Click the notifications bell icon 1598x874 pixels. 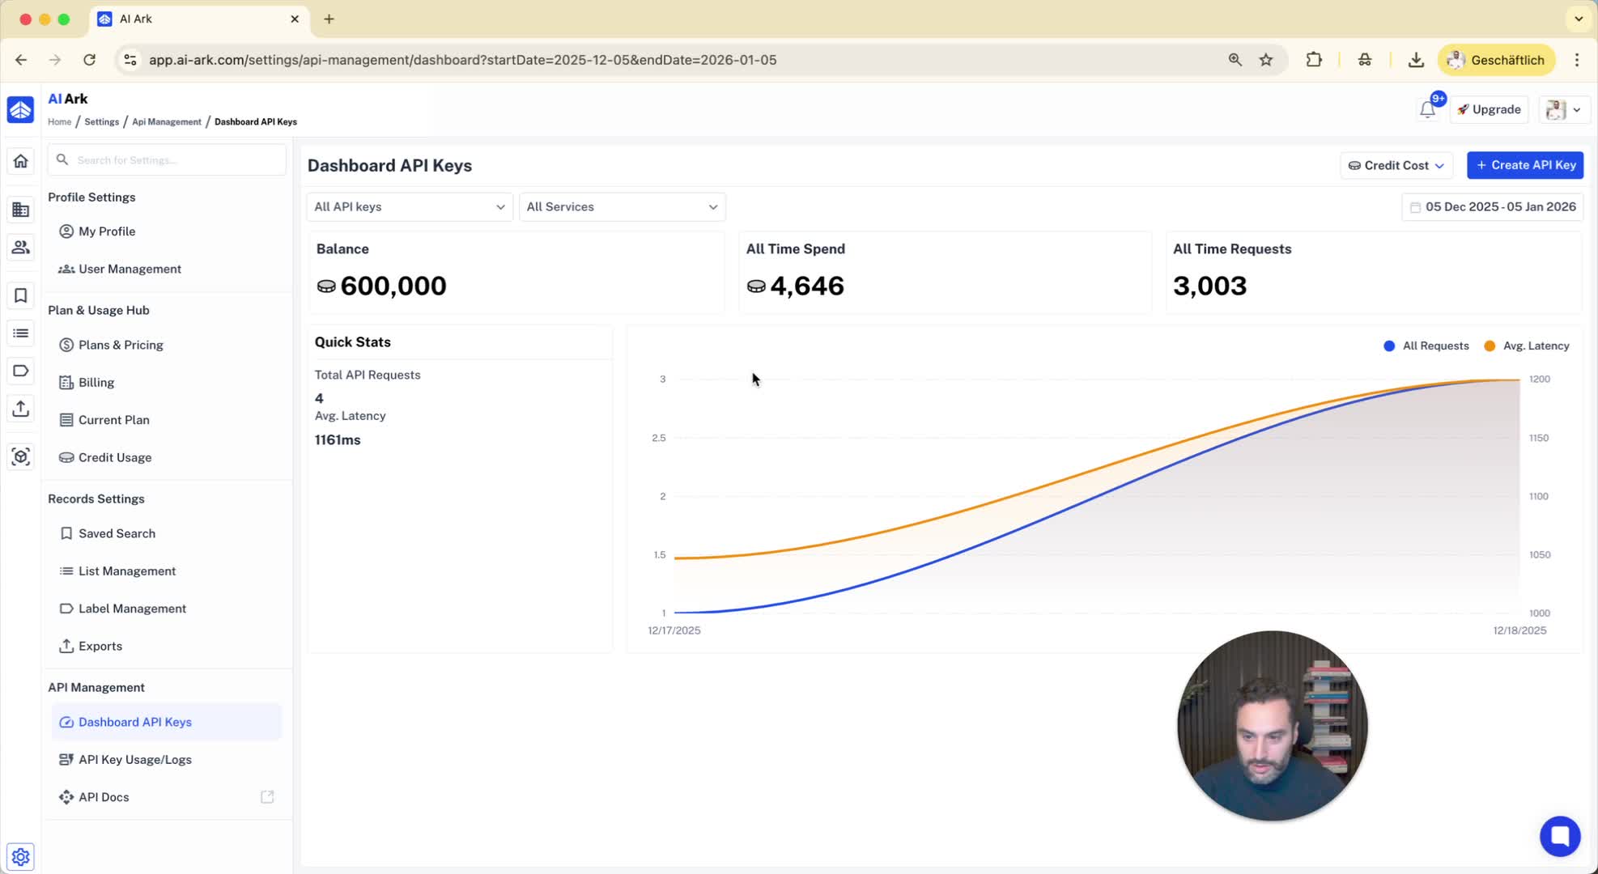pos(1427,110)
